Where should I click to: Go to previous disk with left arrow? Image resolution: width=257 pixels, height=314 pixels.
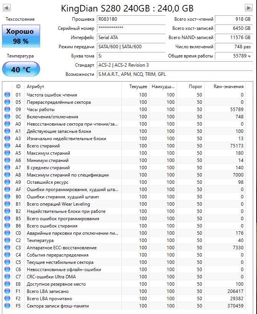click(x=7, y=8)
